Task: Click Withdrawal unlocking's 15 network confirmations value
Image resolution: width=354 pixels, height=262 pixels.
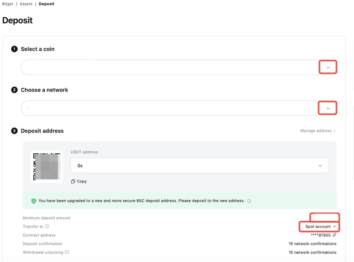Action: (x=312, y=252)
